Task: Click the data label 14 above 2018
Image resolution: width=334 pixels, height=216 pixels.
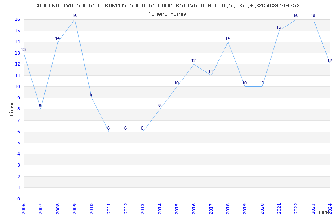Action: (x=228, y=38)
